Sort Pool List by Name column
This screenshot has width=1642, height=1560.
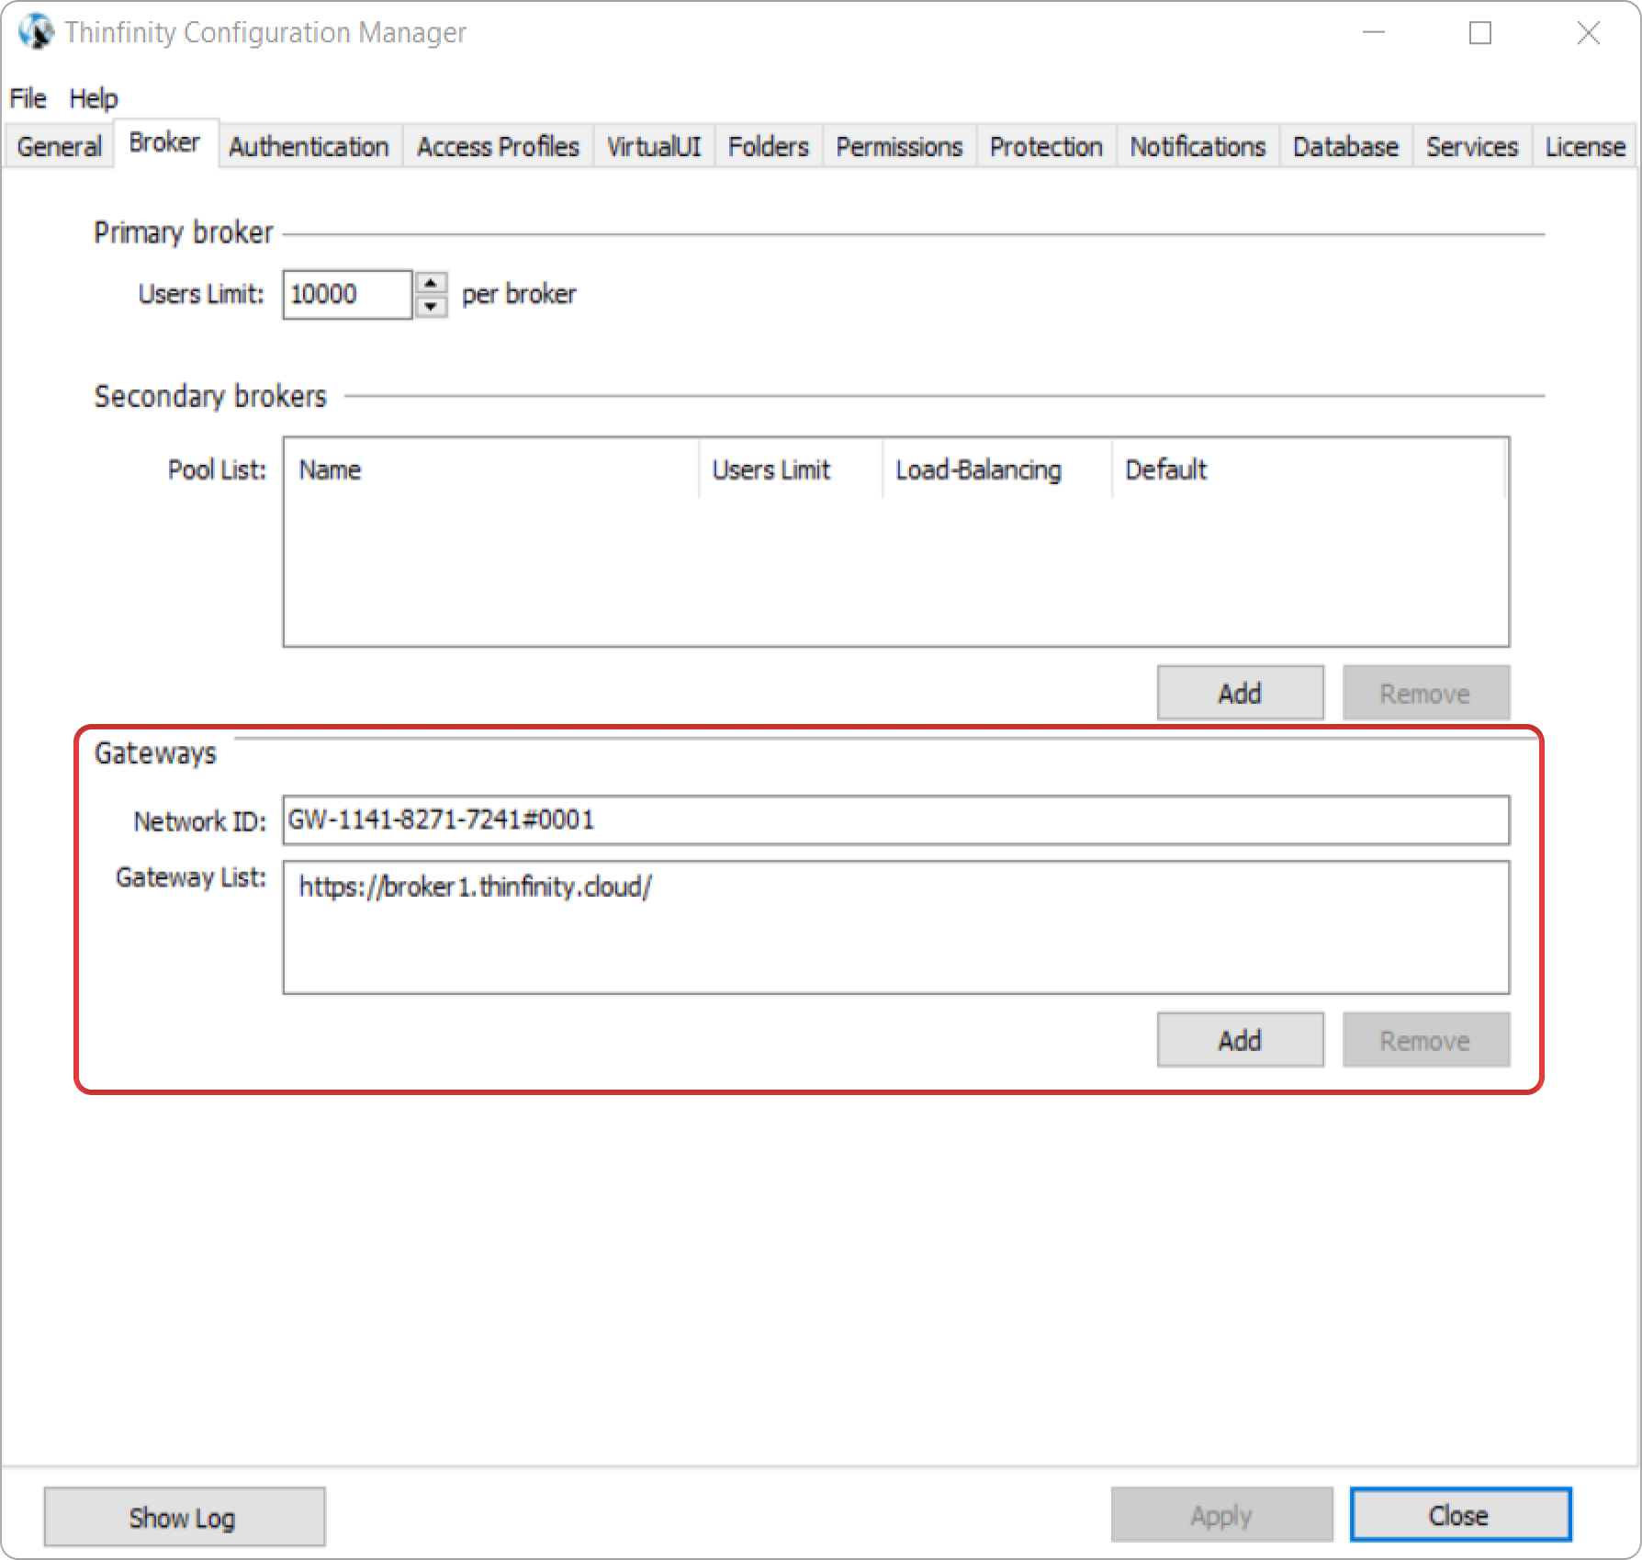(491, 469)
